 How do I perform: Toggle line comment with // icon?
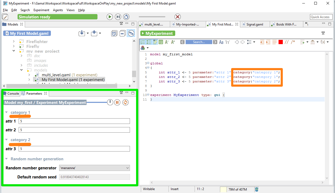(287, 42)
